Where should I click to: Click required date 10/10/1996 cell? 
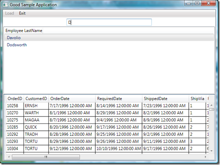tap(119, 149)
